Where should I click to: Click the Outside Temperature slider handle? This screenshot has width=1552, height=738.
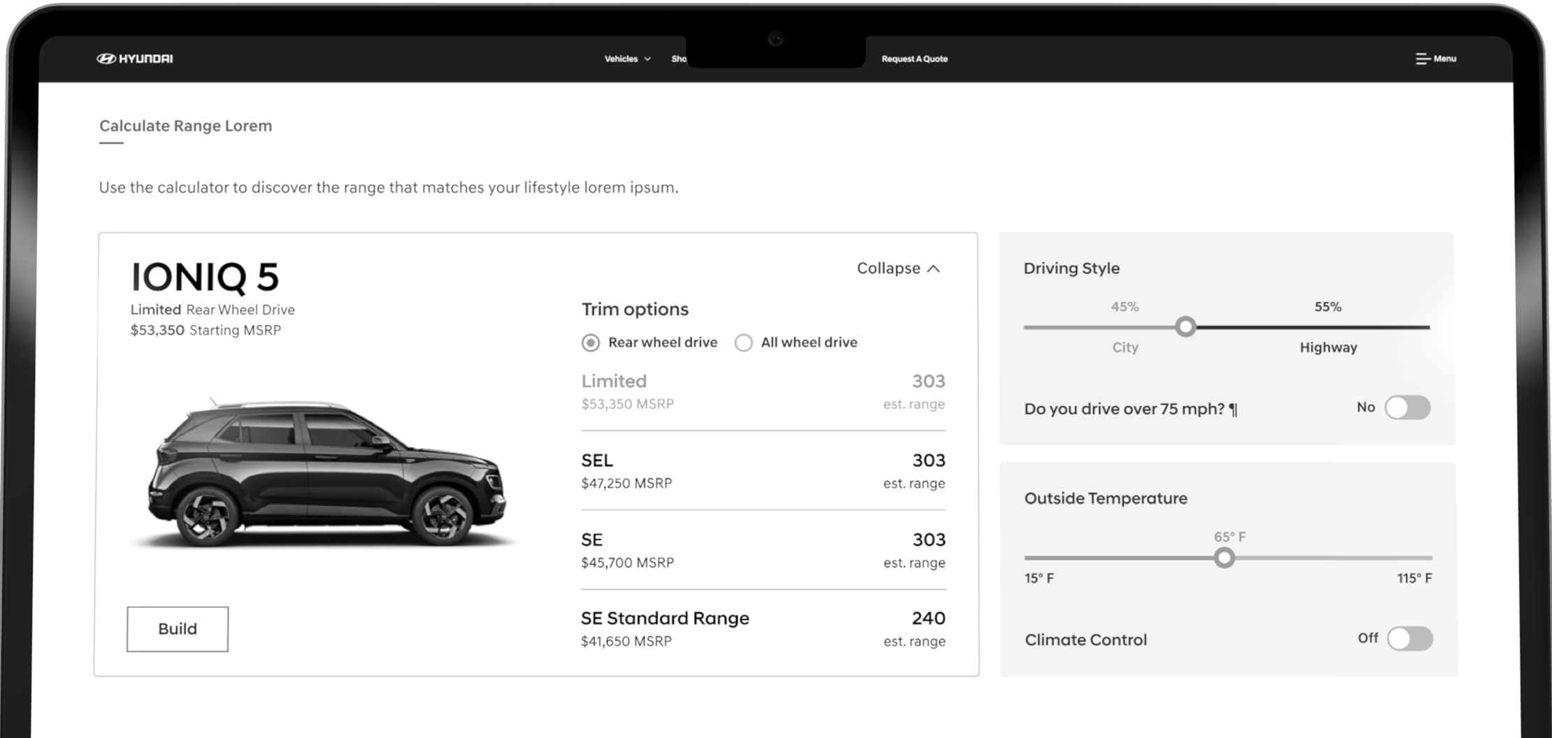click(1225, 557)
